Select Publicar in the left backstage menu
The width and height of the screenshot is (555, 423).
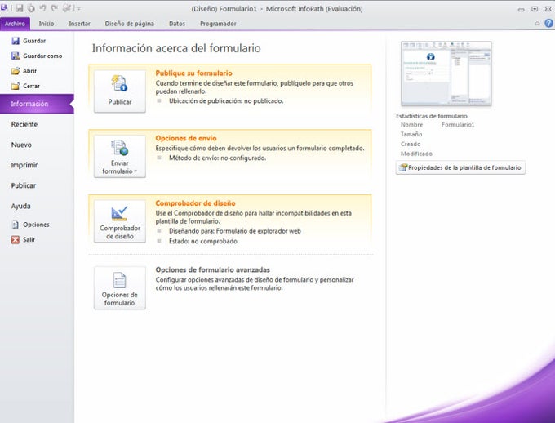click(x=24, y=185)
